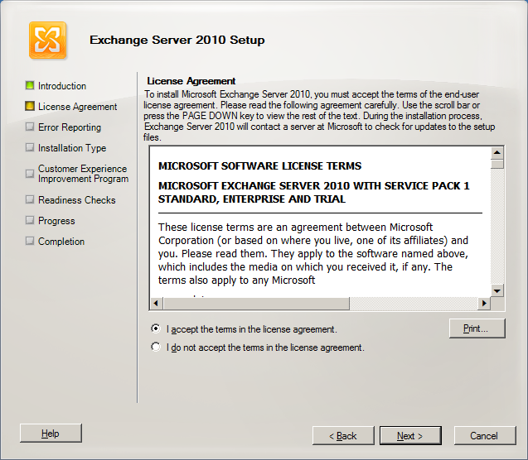Click the Progress step label
Viewport: 528px width, 460px height.
[56, 221]
